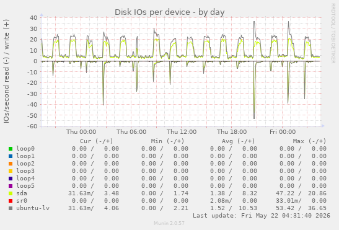Click the sr0 average value 2.08m/ 0.00
The height and width of the screenshot is (230, 339).
click(234, 201)
